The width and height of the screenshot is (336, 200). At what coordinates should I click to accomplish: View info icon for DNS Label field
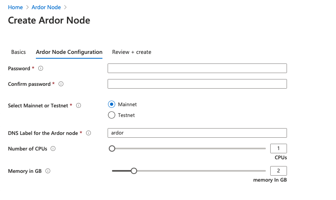coord(88,133)
